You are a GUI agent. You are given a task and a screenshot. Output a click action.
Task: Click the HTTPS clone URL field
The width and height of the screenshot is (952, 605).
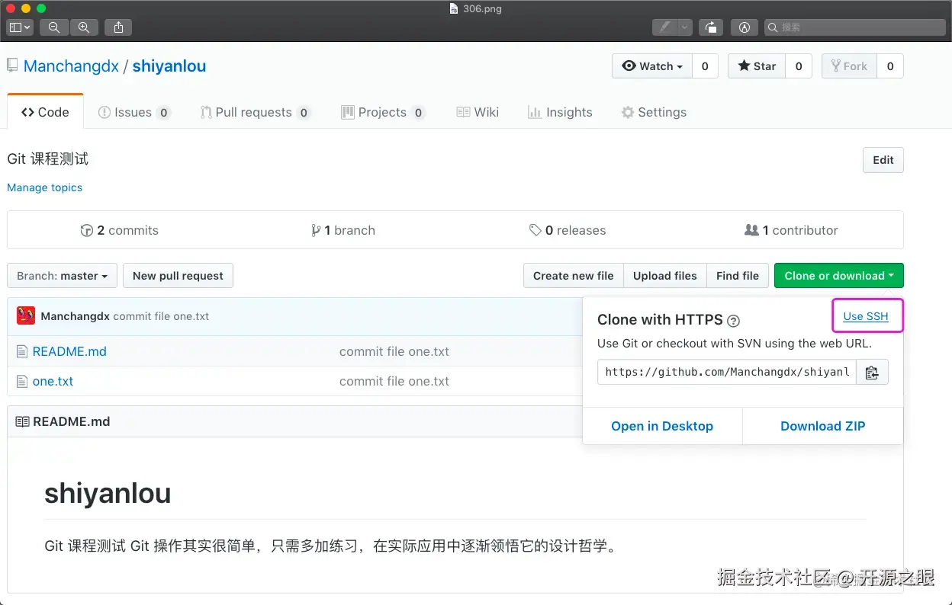click(727, 372)
